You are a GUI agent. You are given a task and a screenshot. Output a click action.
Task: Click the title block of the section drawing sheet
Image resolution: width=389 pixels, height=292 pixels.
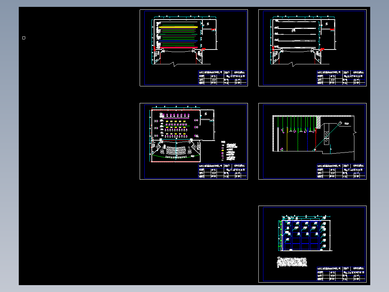(341, 171)
